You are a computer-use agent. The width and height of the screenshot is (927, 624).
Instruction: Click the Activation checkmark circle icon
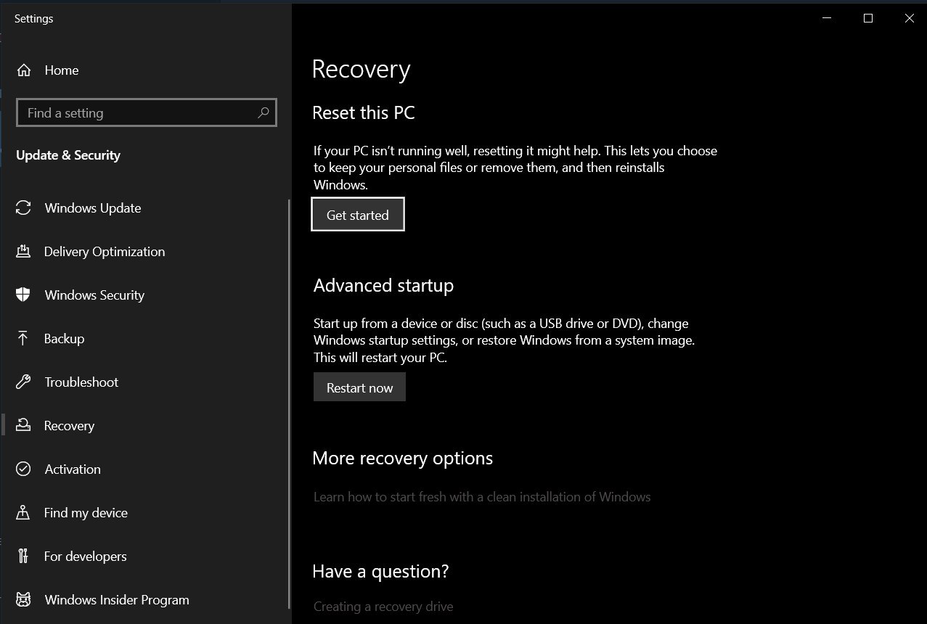click(x=23, y=469)
